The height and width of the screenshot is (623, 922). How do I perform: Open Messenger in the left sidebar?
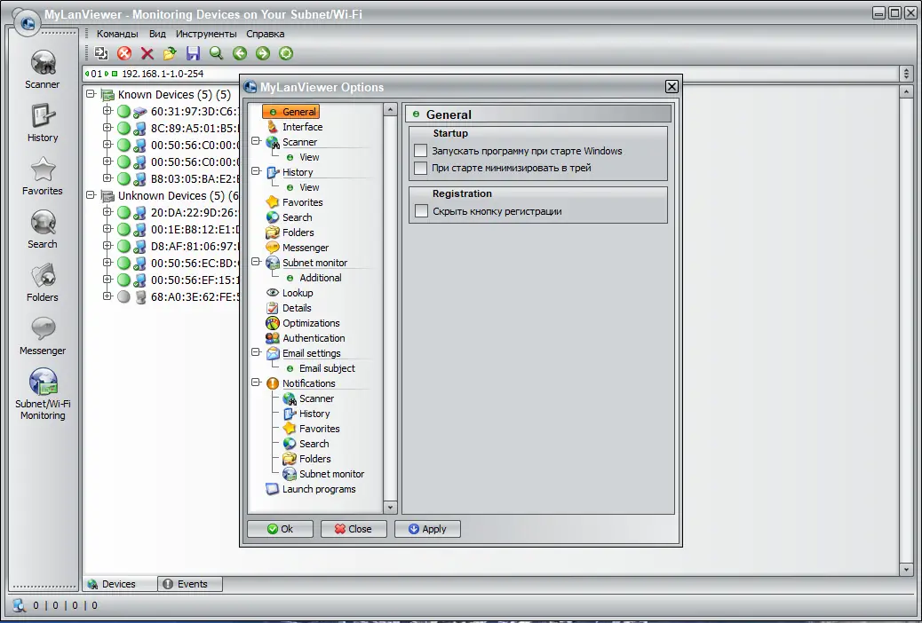click(43, 336)
